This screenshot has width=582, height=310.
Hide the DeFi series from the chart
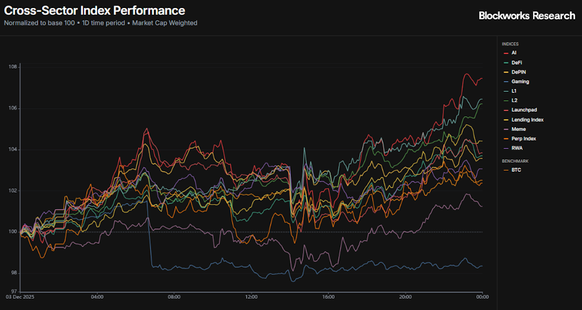(516, 62)
